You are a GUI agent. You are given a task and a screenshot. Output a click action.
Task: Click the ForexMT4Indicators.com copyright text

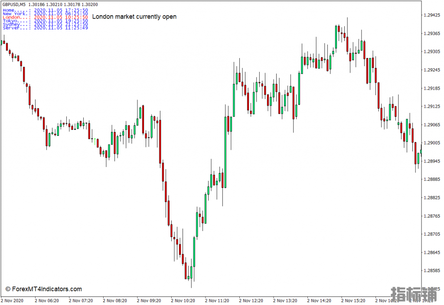pos(44,289)
